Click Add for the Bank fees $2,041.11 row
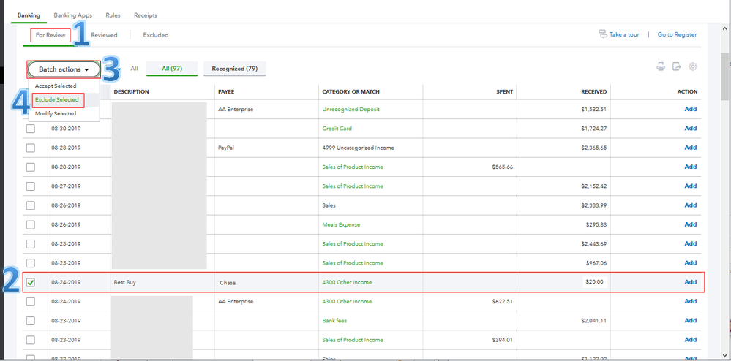This screenshot has width=731, height=361. point(691,321)
